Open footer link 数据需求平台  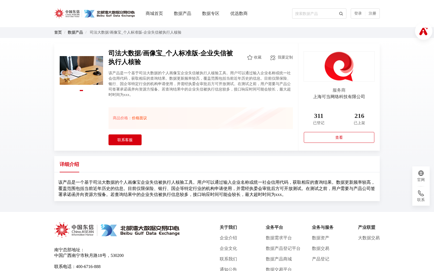tap(279, 238)
